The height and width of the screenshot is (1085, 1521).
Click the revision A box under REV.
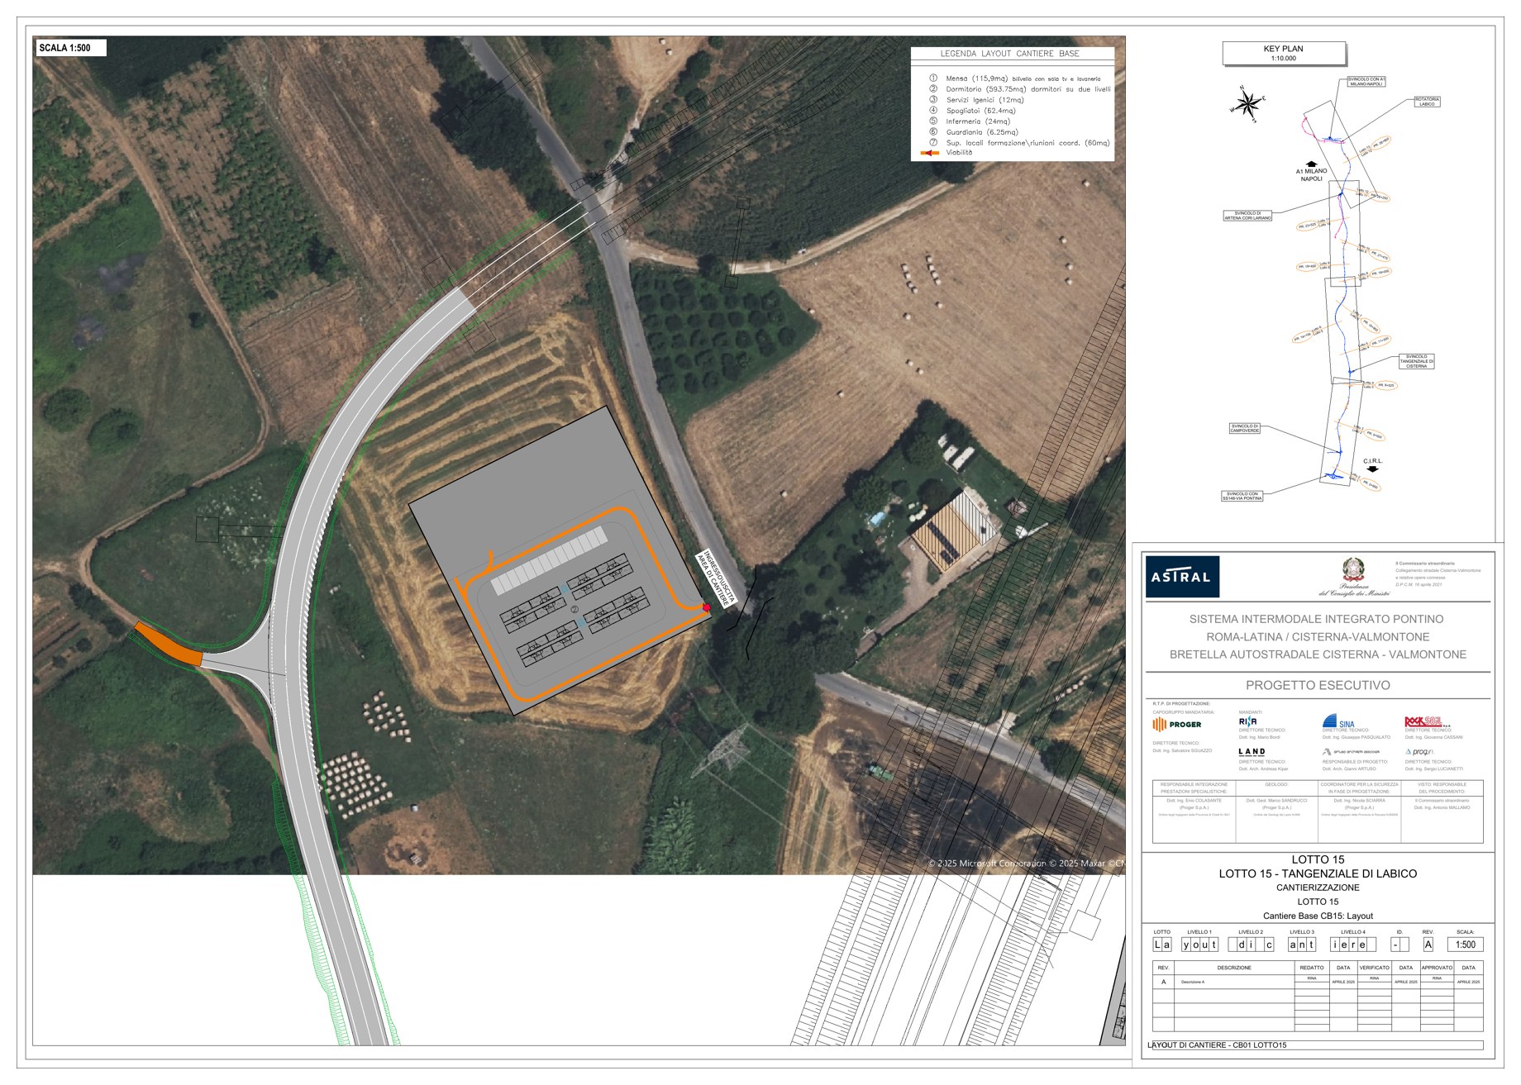(x=1428, y=945)
